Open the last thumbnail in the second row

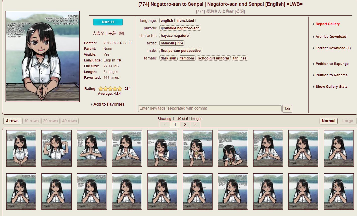(339, 191)
